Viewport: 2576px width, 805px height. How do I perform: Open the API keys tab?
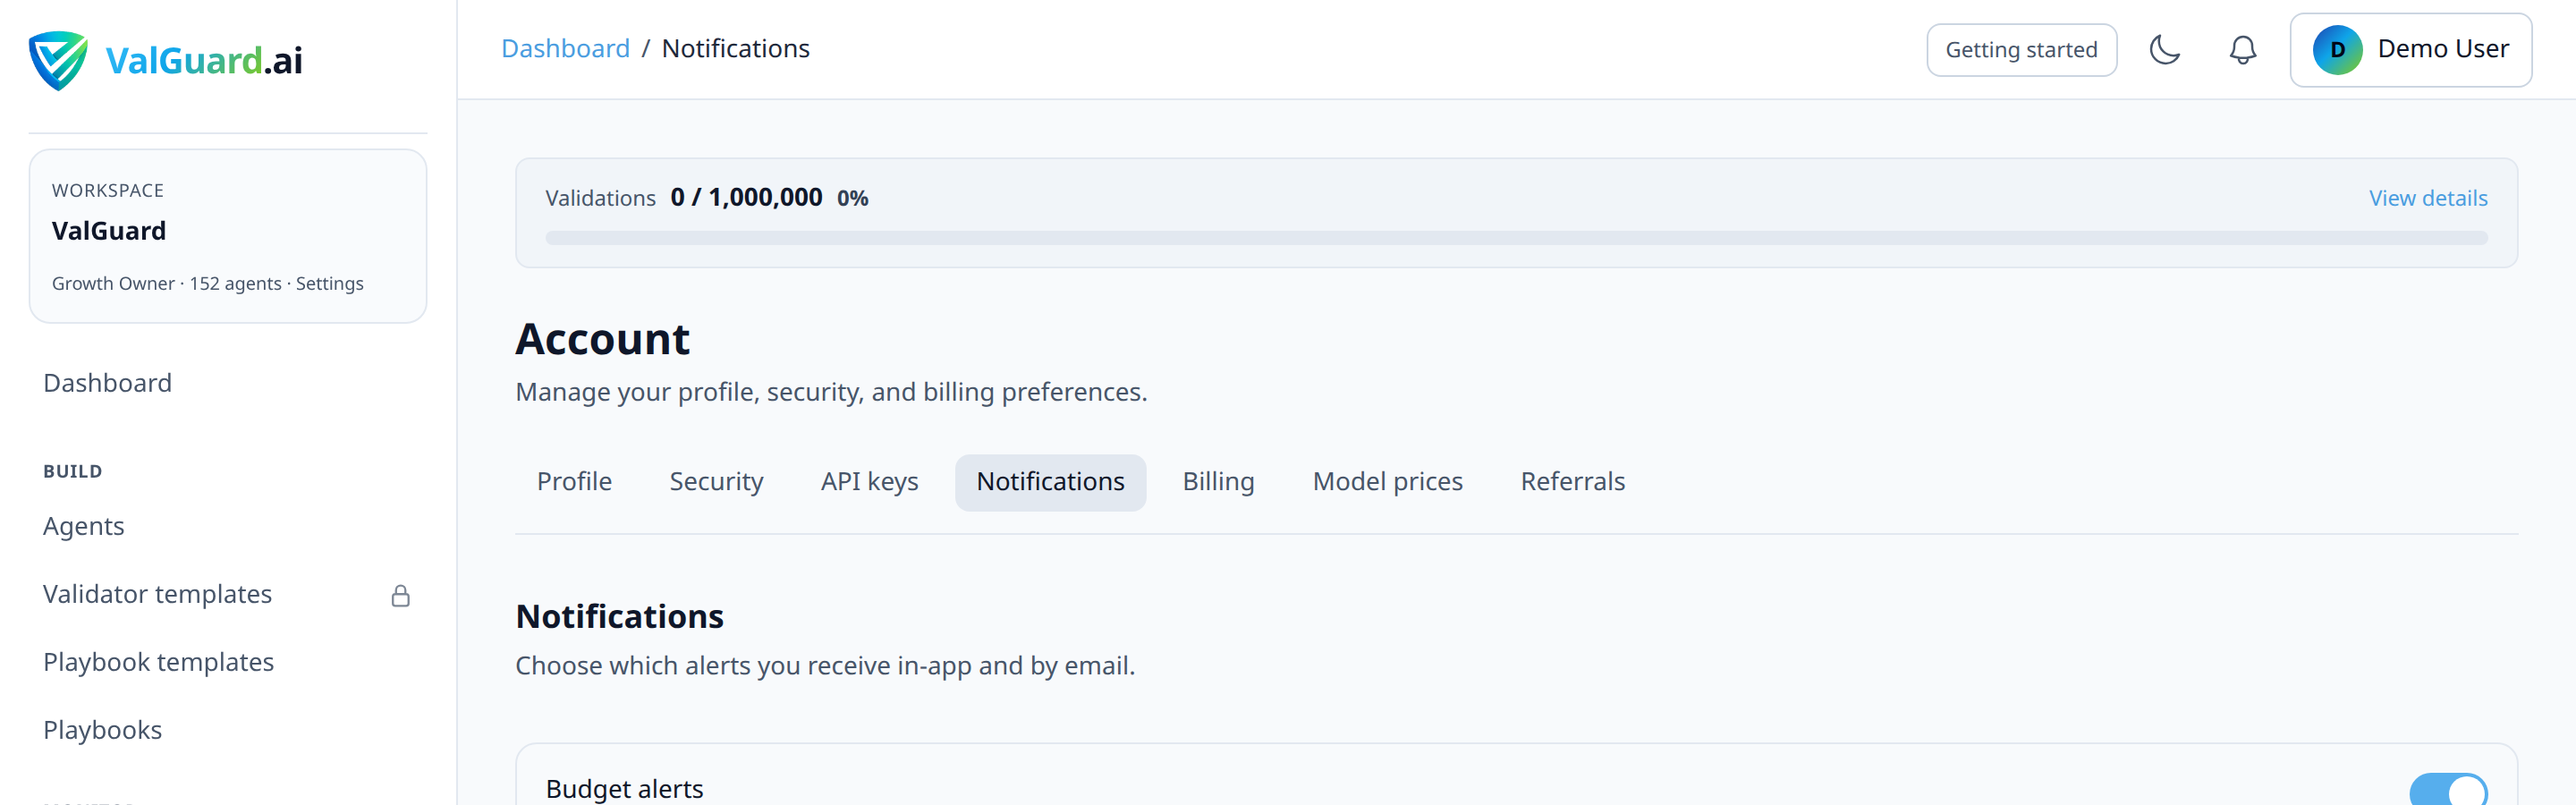(869, 482)
